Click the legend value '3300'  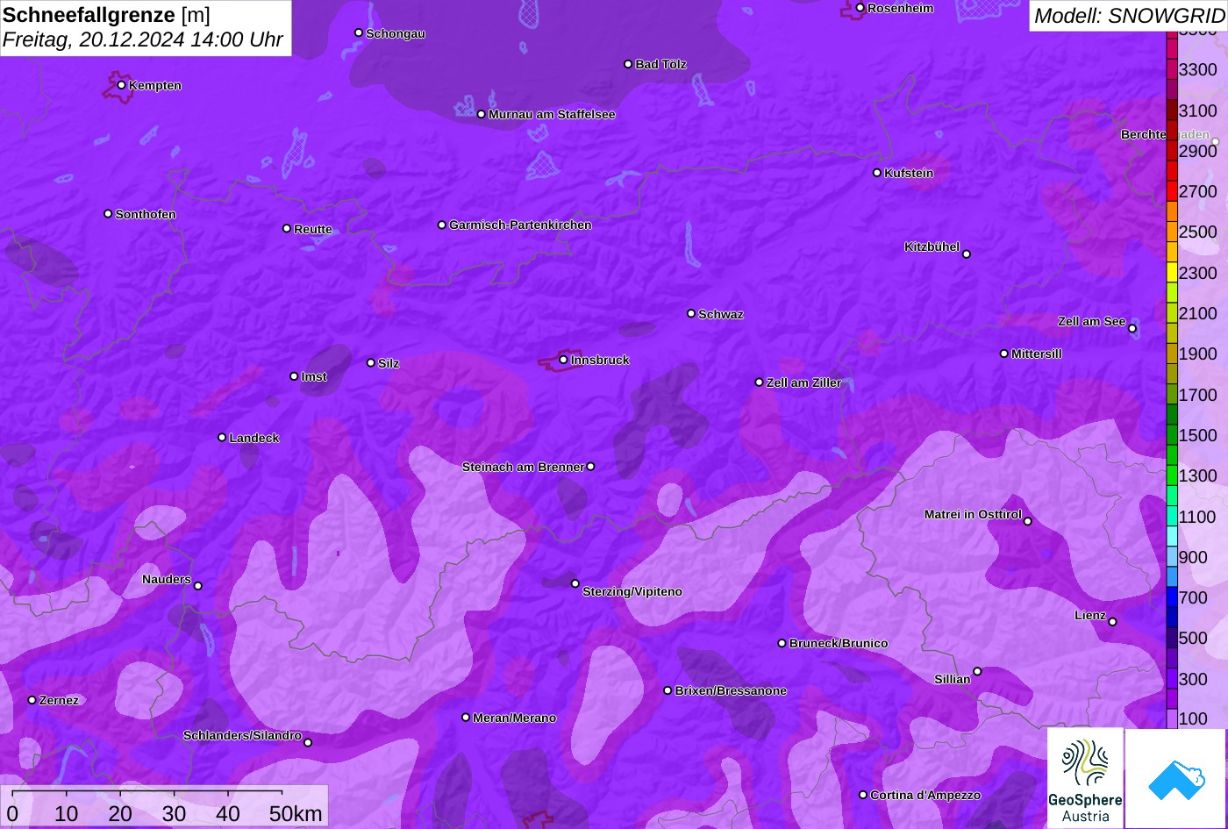(x=1198, y=69)
